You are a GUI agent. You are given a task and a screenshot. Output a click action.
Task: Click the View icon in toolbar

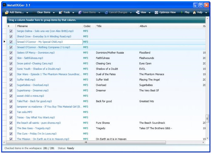tap(138, 13)
